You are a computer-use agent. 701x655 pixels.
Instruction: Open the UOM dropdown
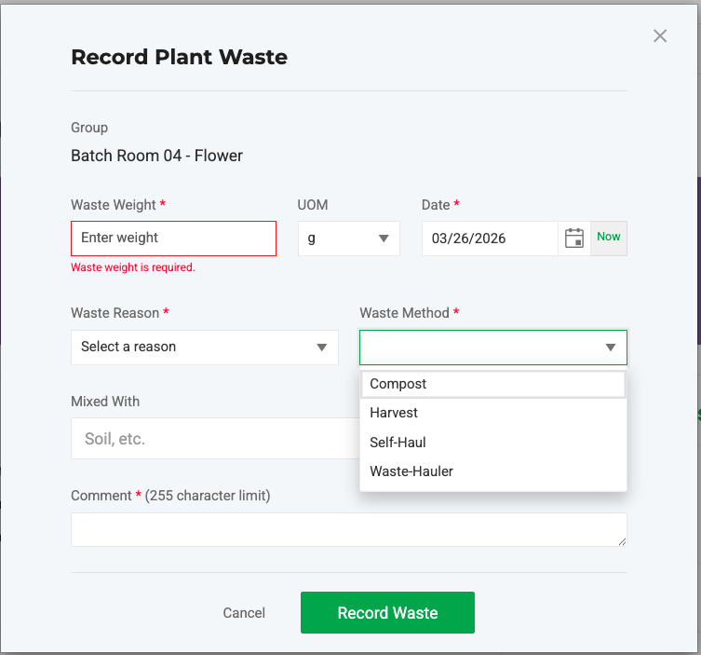349,239
